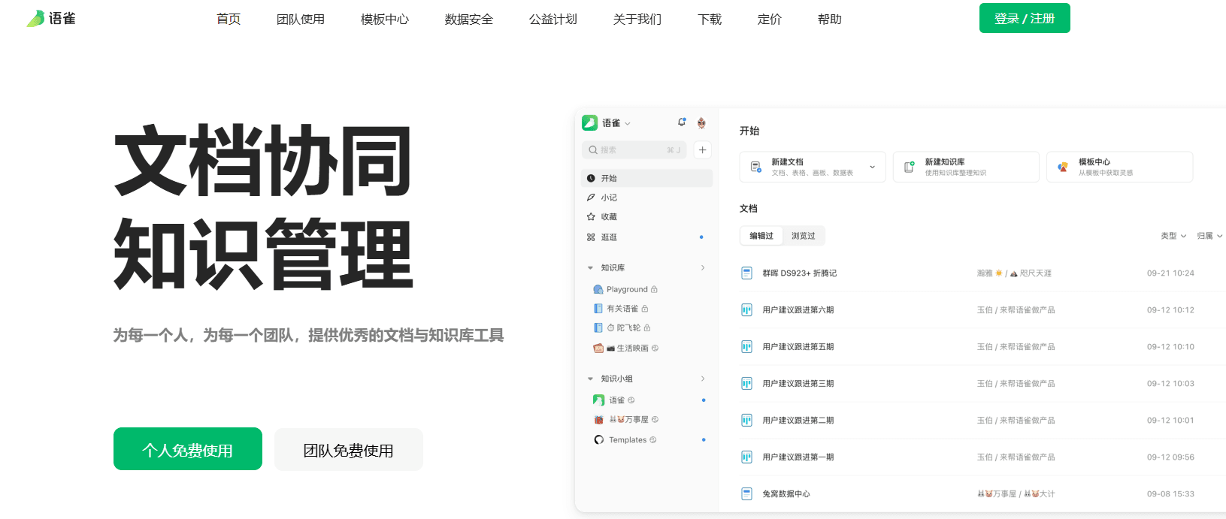The image size is (1226, 519).
Task: Expand the 语雀 workspace dropdown chevron
Action: point(628,123)
